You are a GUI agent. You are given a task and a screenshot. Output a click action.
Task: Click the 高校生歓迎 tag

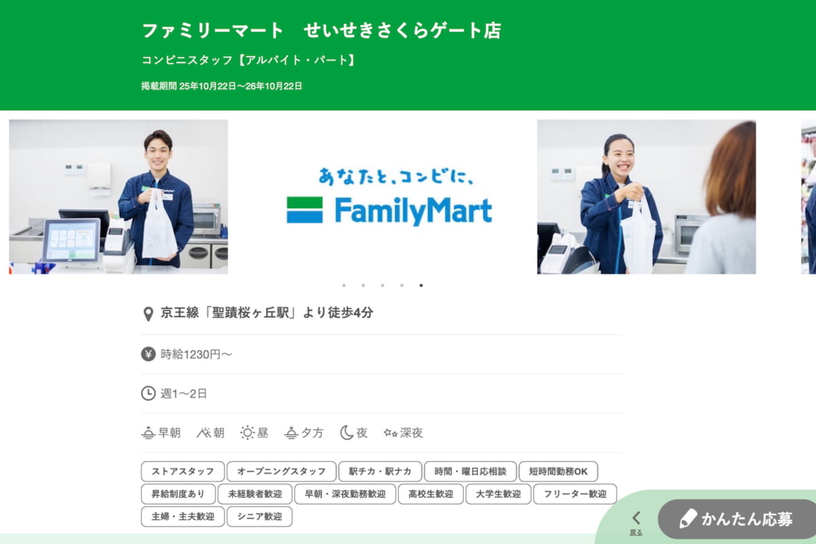point(431,494)
